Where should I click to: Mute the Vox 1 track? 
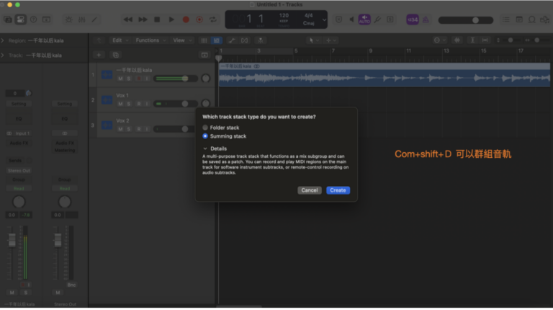(120, 104)
